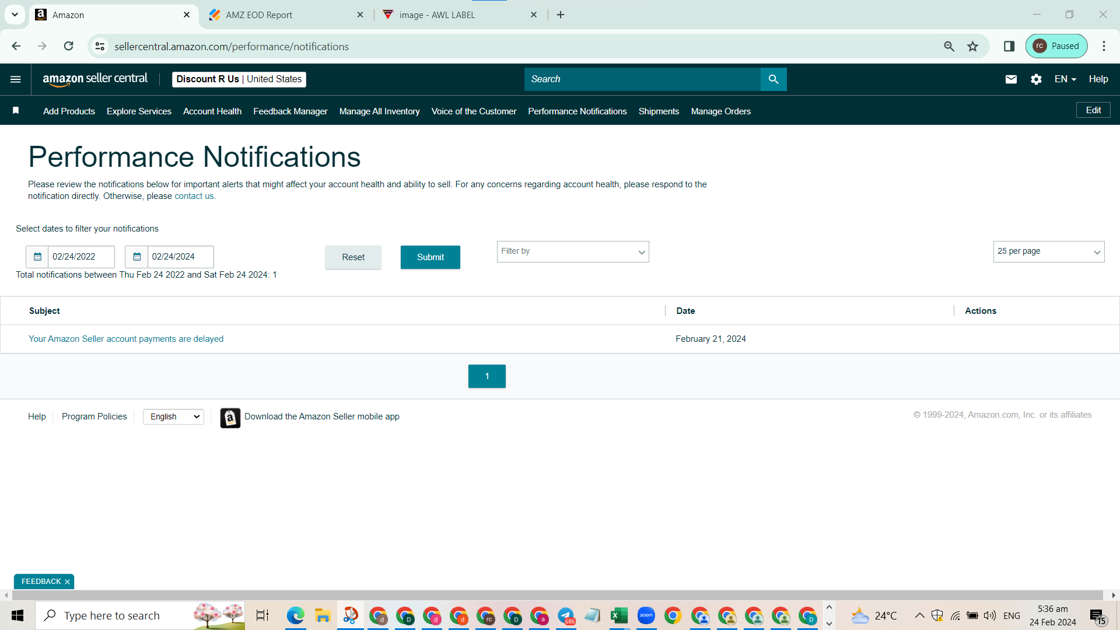This screenshot has width=1120, height=630.
Task: Show hidden system tray icons
Action: 919,615
